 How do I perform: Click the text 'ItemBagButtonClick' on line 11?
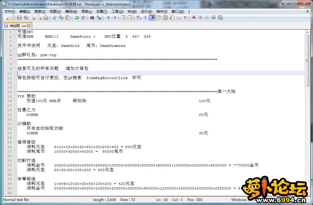pyautogui.click(x=107, y=78)
